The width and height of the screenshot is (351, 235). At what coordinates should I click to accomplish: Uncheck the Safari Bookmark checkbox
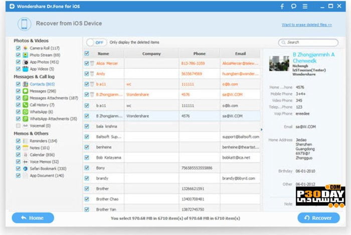pyautogui.click(x=18, y=169)
